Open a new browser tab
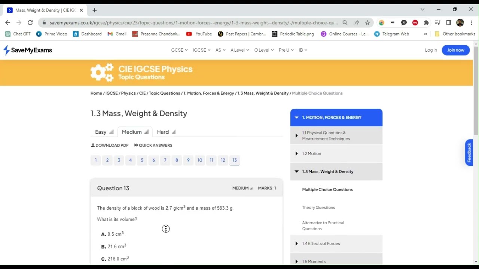This screenshot has height=269, width=479. click(x=95, y=10)
